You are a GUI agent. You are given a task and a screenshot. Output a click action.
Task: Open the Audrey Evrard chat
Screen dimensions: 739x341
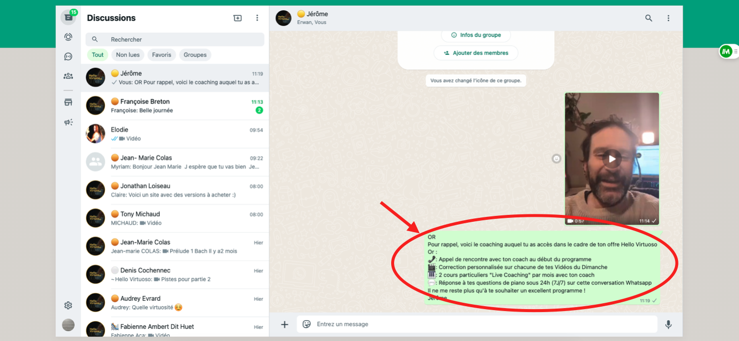[x=175, y=303]
